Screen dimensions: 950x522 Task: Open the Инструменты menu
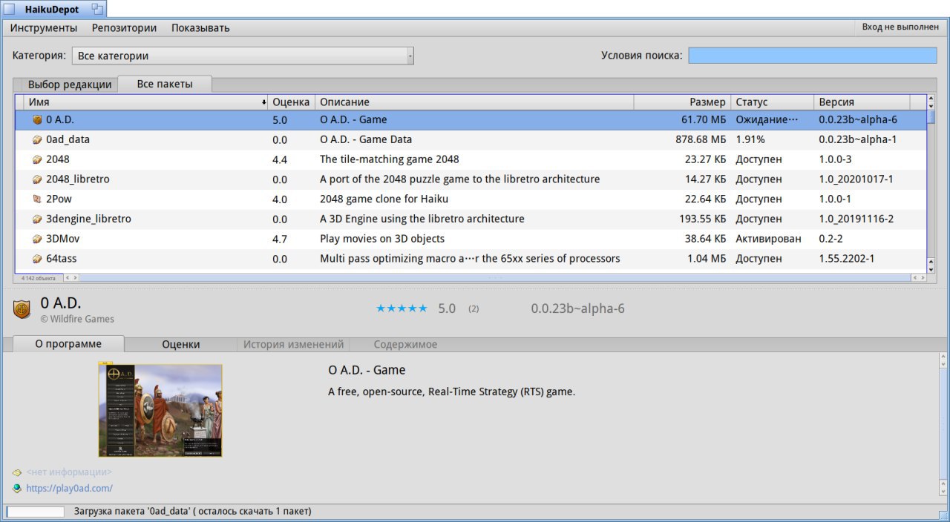[x=44, y=28]
